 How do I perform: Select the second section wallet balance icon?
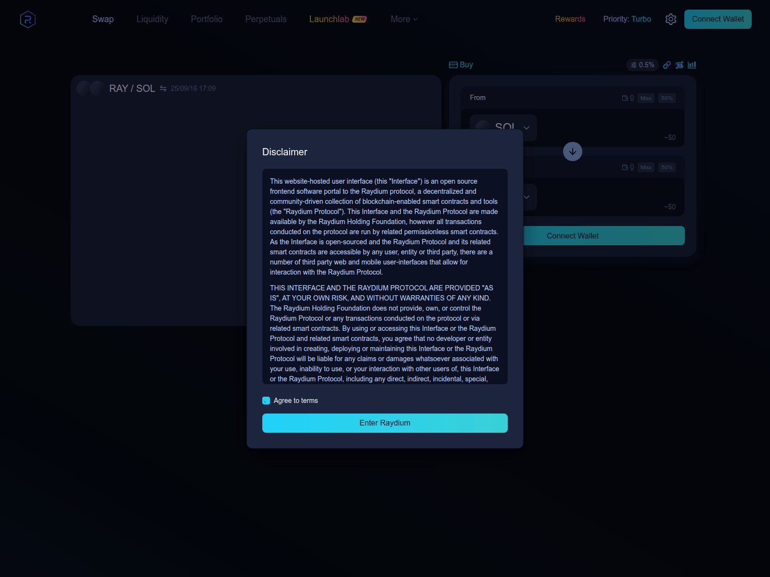[x=625, y=167]
